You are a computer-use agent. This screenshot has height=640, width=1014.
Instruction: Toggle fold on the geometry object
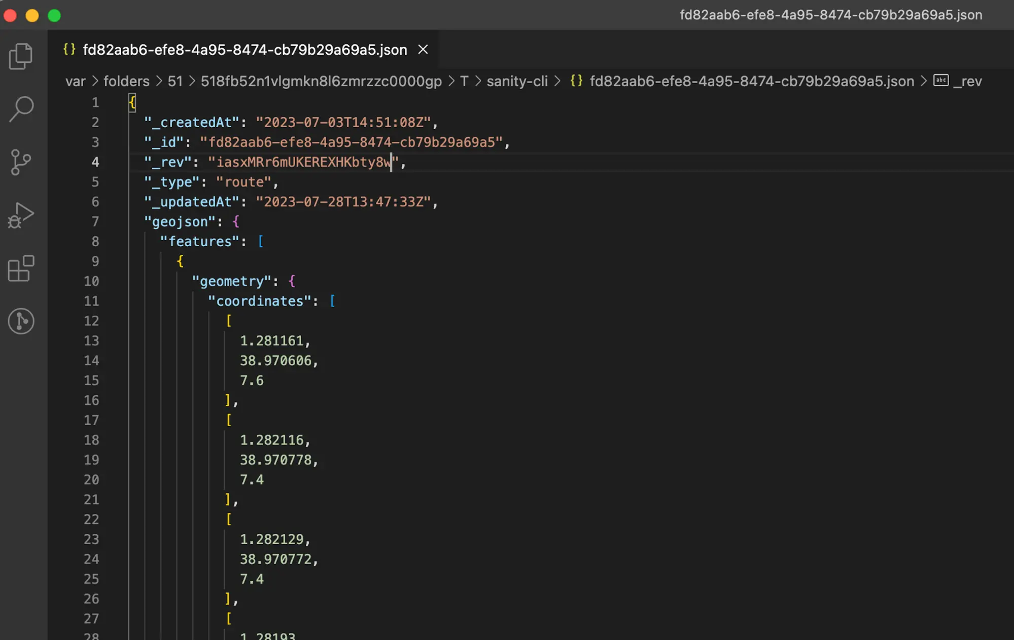click(114, 281)
